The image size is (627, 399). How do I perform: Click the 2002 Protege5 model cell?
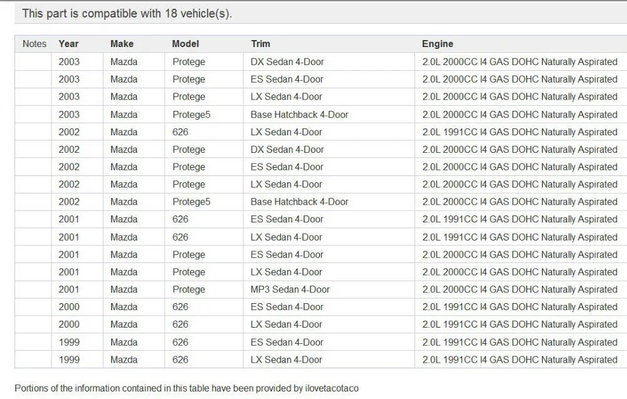204,202
